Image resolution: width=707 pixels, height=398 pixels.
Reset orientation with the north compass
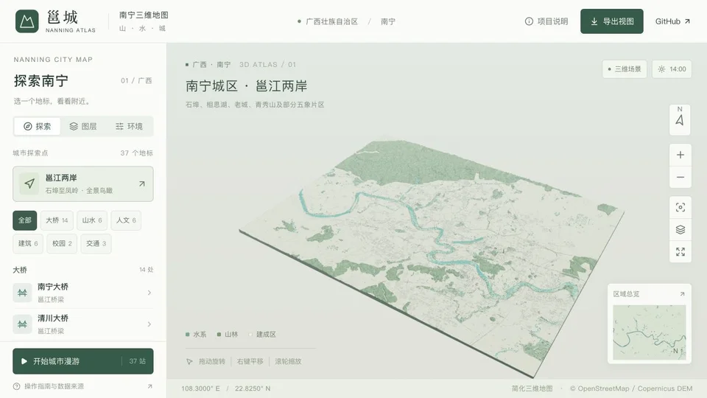(x=680, y=119)
